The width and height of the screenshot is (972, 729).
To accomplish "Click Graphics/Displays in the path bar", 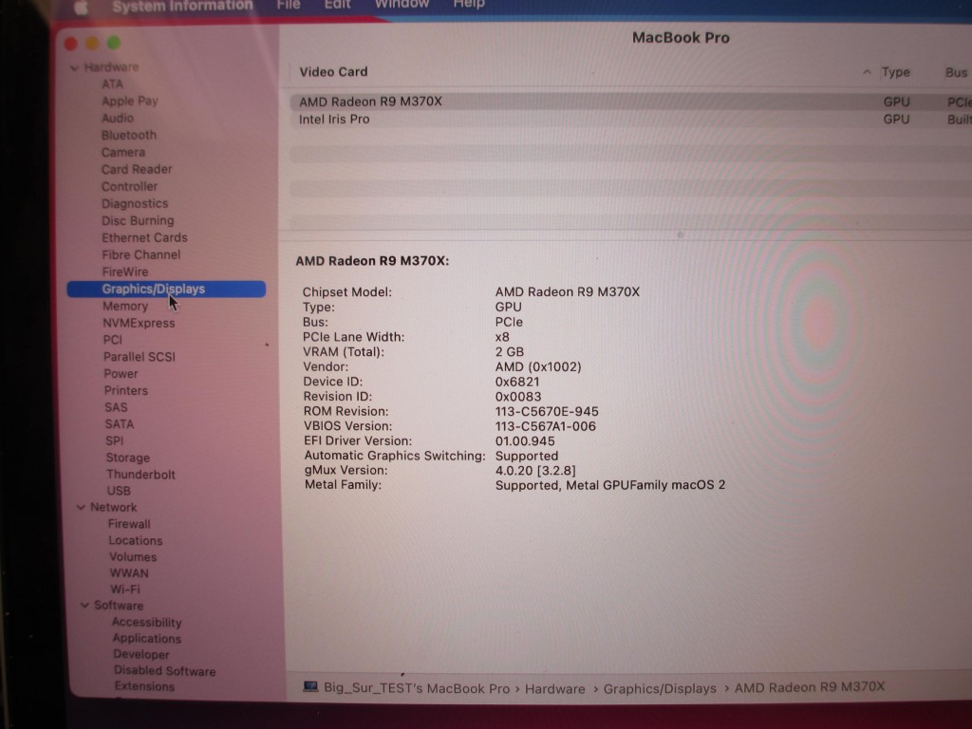I will [x=660, y=689].
